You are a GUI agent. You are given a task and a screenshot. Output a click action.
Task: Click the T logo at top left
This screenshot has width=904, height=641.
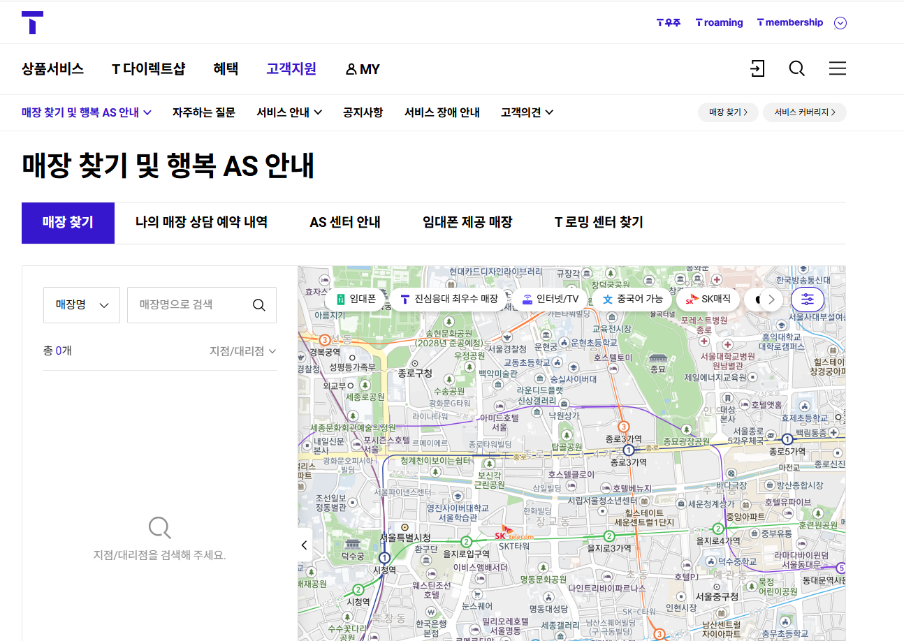coord(32,22)
